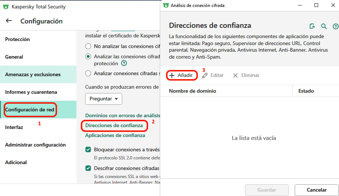
Task: Maximize the Análisis de conexión cifrada window
Action: (x=316, y=5)
